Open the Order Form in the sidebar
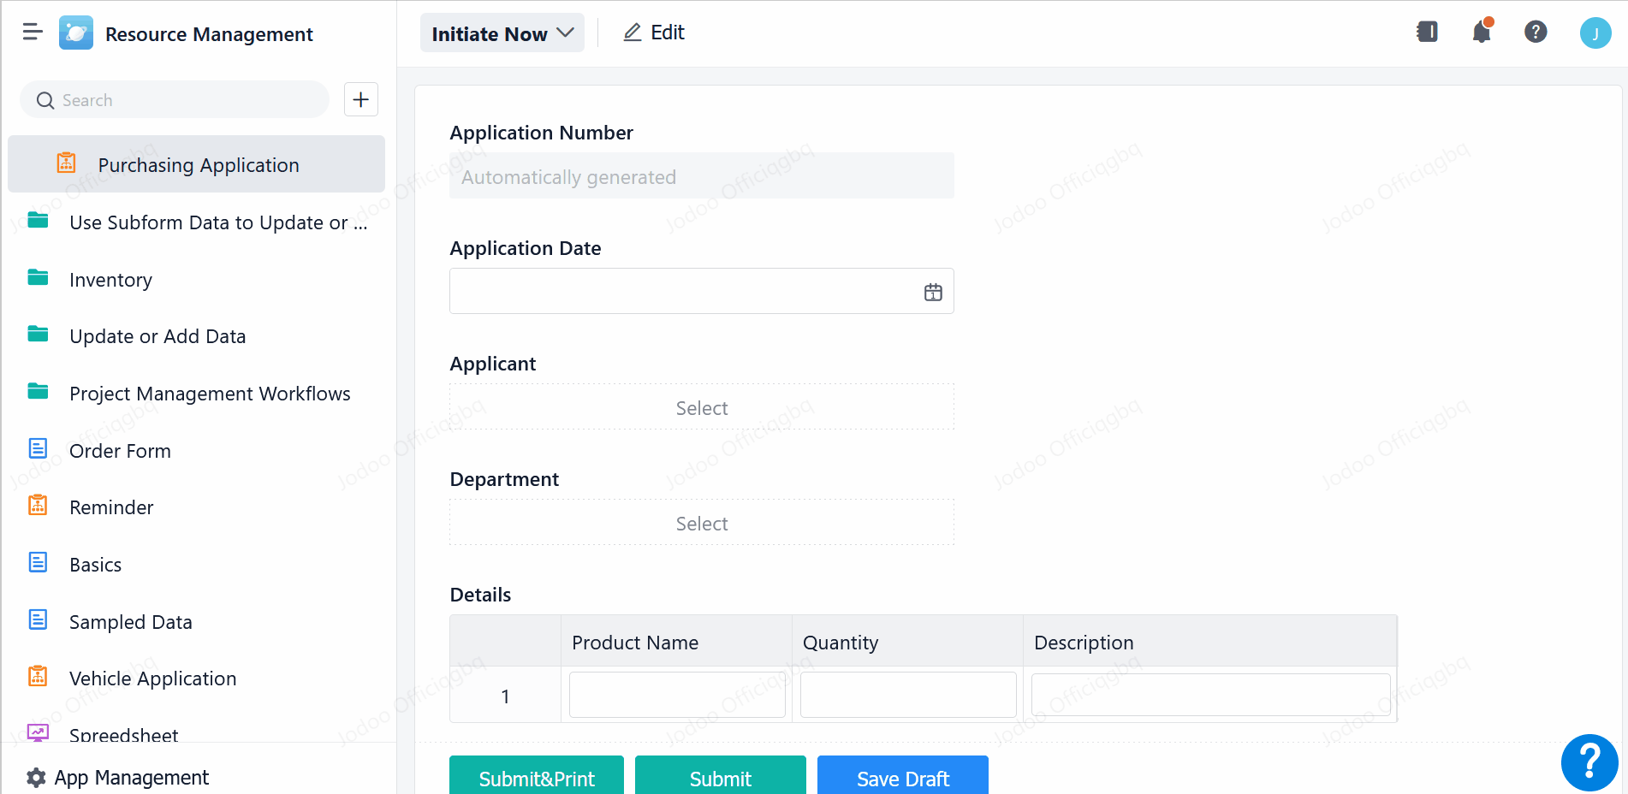The image size is (1628, 794). click(x=120, y=451)
